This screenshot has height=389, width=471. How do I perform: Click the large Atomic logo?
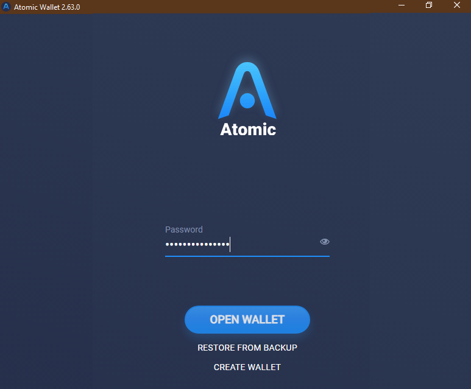pos(247,99)
